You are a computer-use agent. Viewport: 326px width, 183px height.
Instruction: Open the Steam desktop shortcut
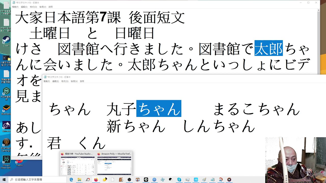pyautogui.click(x=6, y=41)
